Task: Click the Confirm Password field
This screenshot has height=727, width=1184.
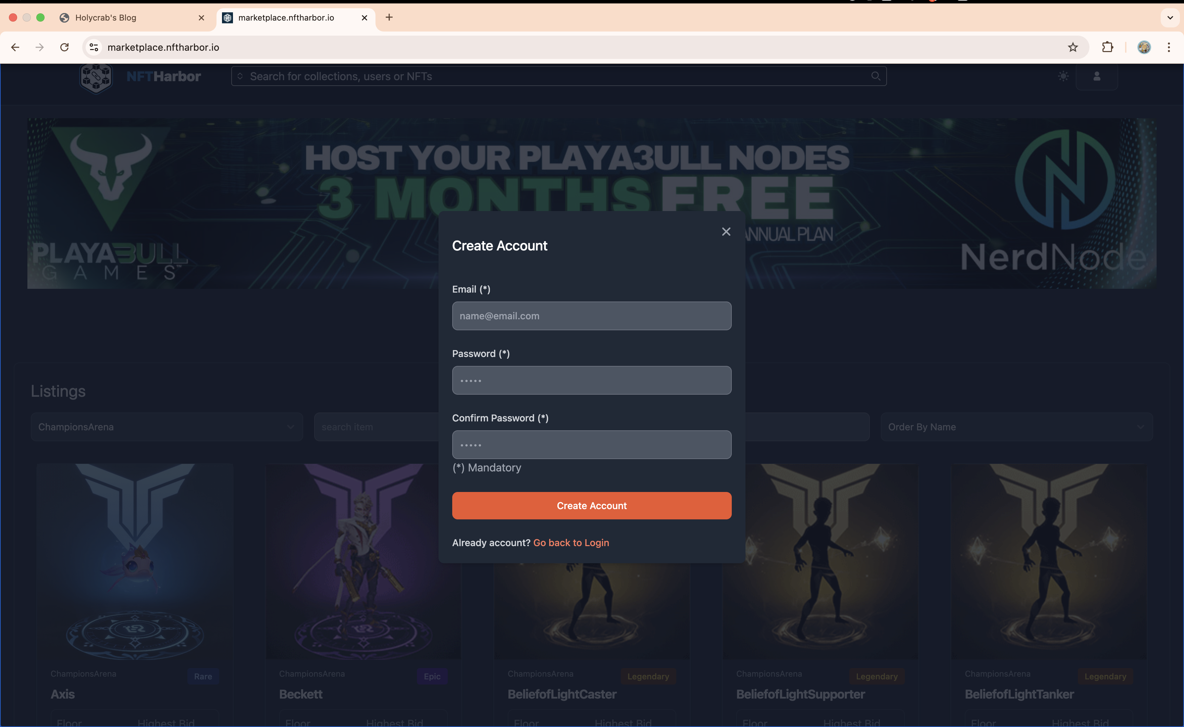Action: (x=592, y=445)
